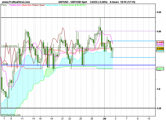The width and height of the screenshot is (166, 124).
Task: Click the 1.66 price axis label
Action: point(159,31)
